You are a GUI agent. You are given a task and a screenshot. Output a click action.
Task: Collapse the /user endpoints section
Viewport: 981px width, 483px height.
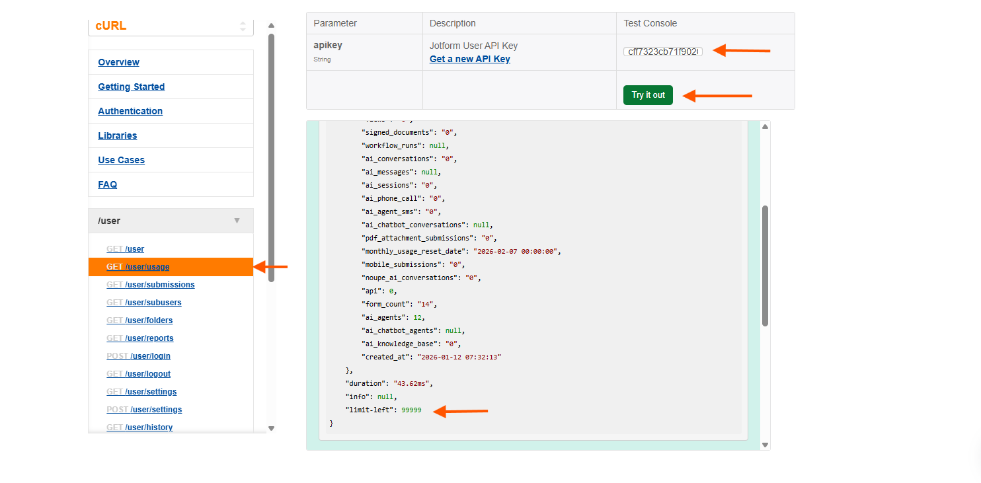(x=237, y=220)
